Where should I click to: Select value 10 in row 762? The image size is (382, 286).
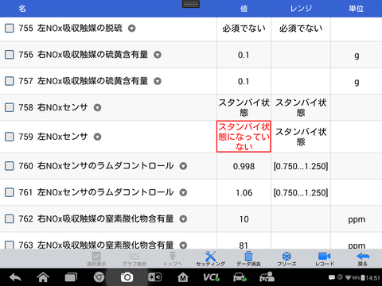(244, 219)
